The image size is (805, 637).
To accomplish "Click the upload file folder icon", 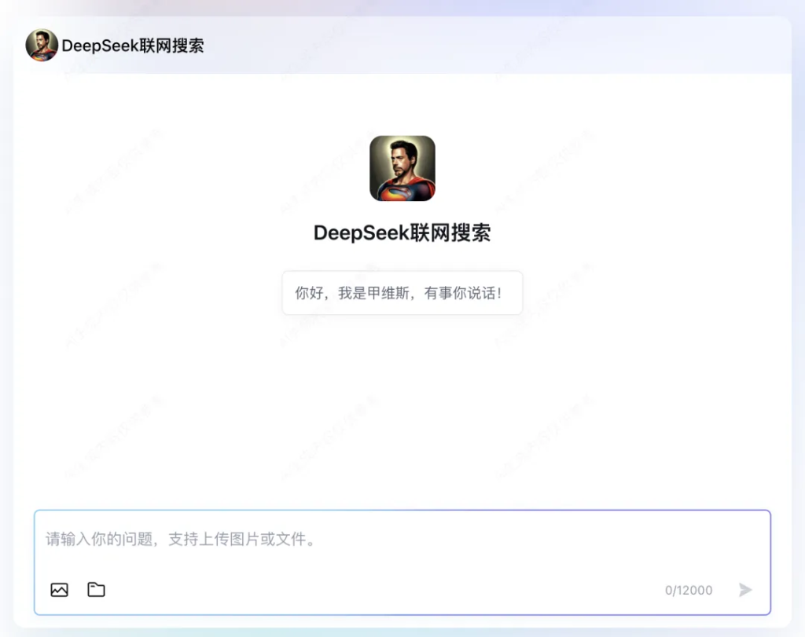I will (96, 590).
